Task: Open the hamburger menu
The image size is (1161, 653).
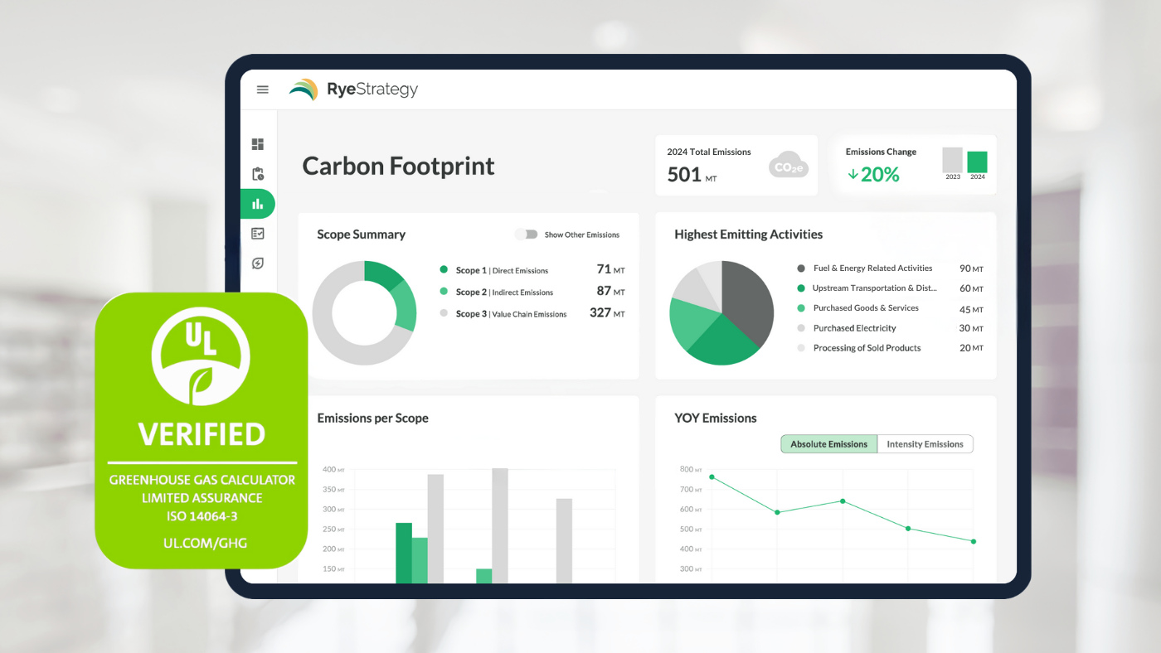Action: [263, 89]
